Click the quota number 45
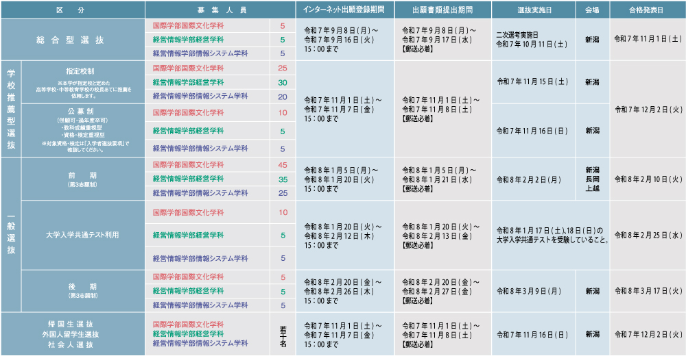The image size is (686, 356). (x=282, y=165)
